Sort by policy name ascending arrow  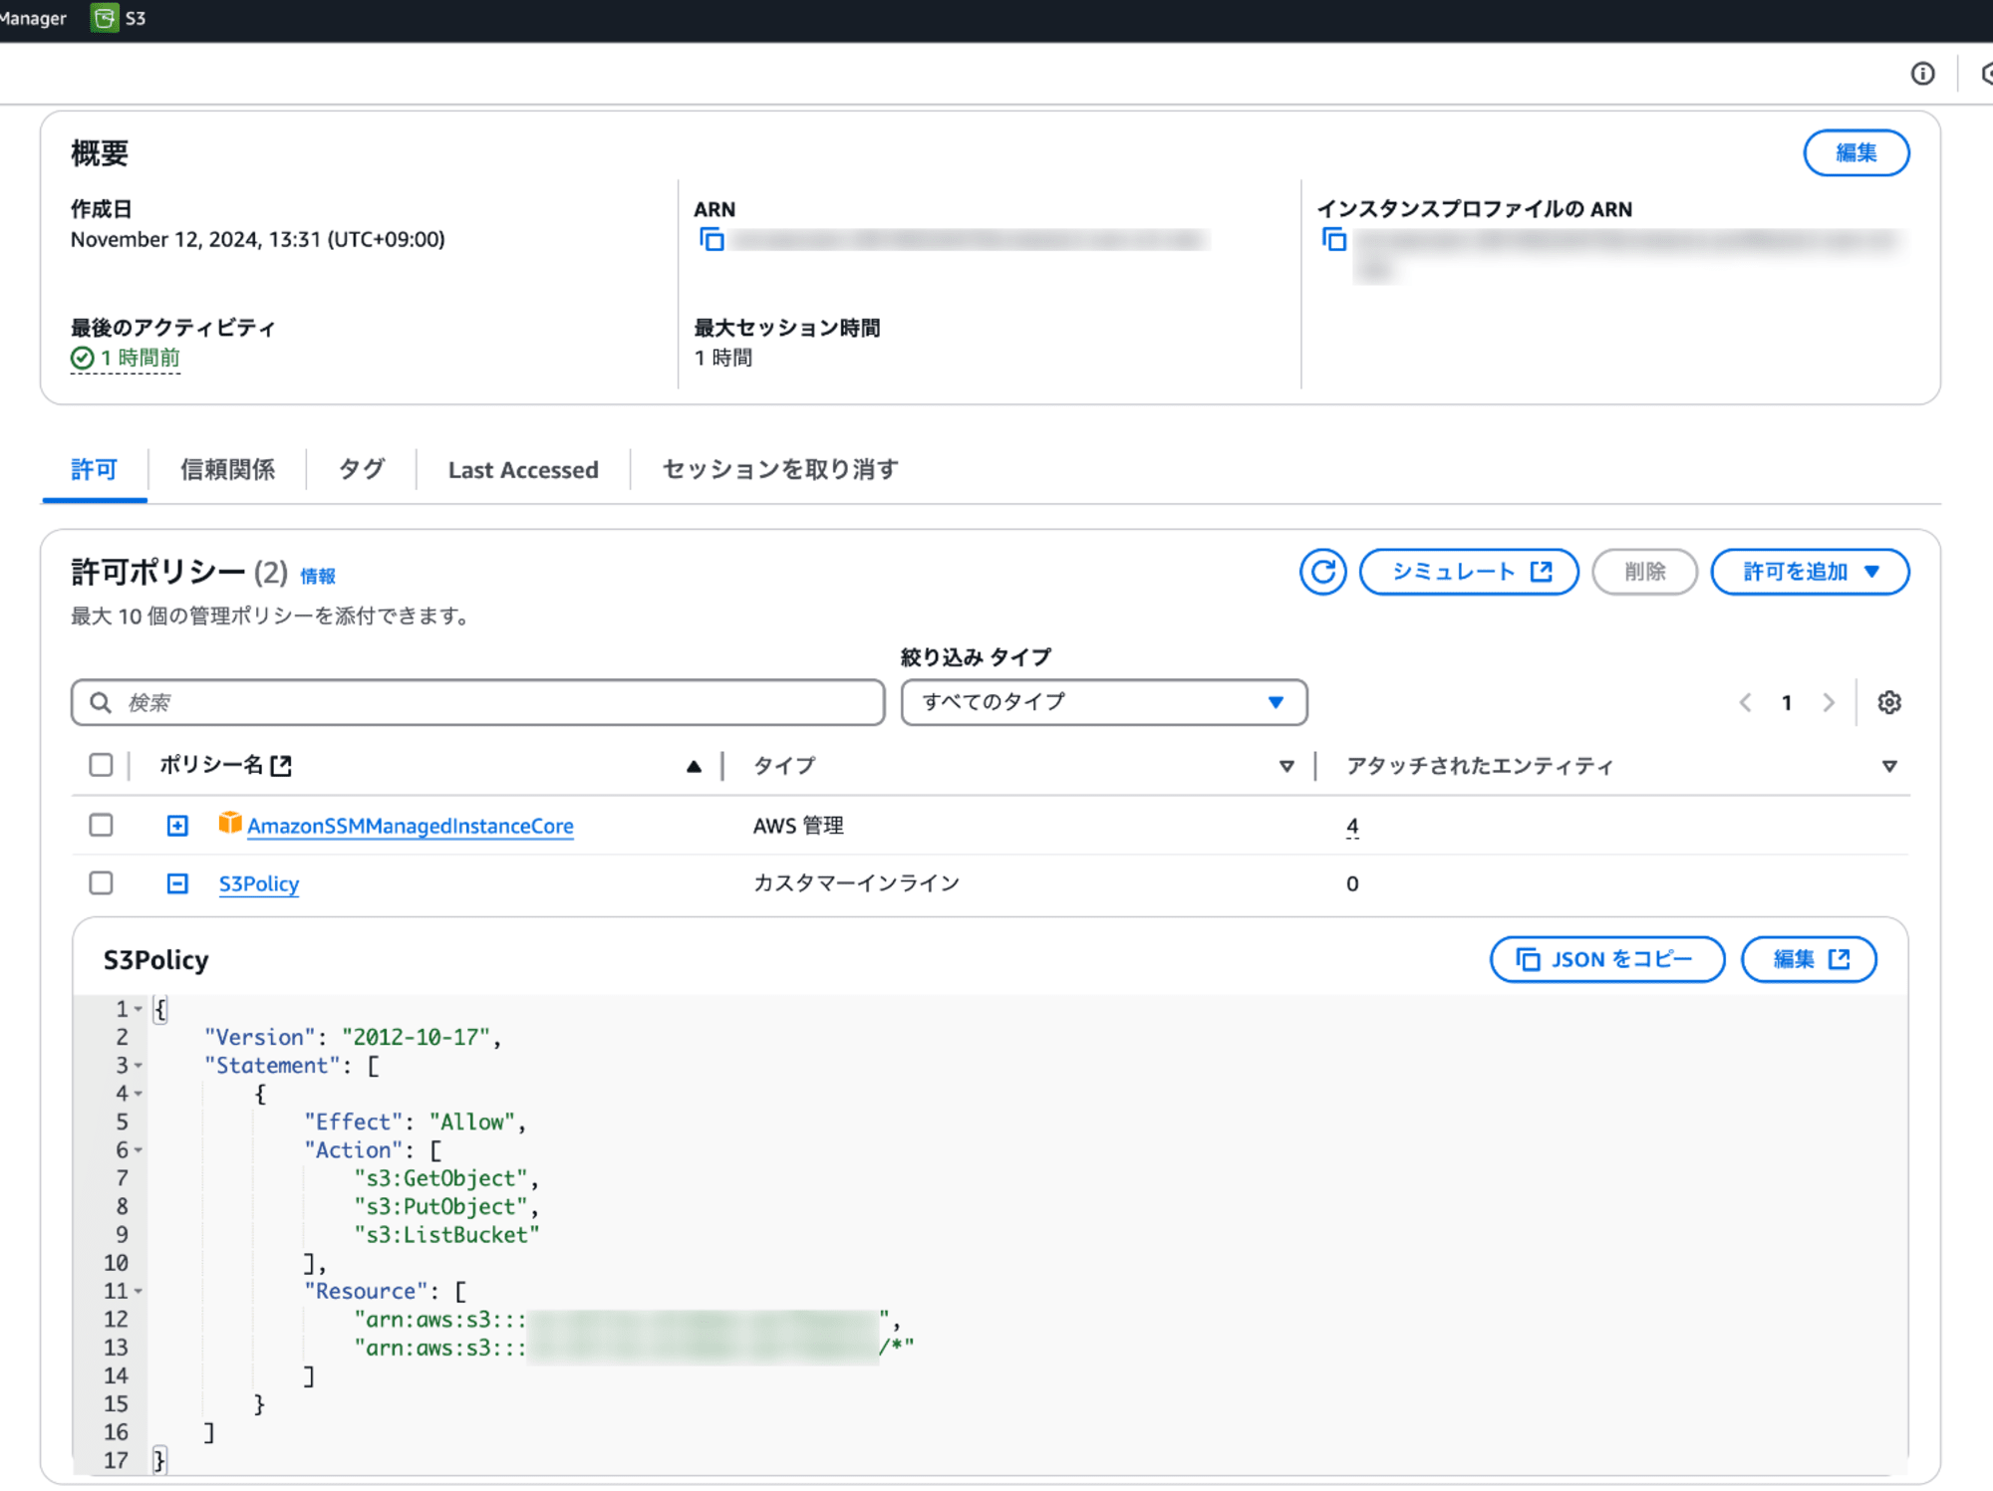pyautogui.click(x=694, y=766)
